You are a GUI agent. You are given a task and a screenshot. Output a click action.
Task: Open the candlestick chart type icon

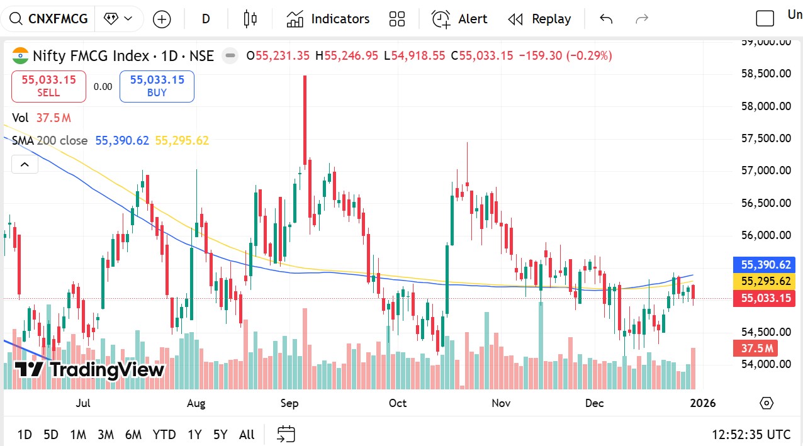[250, 19]
